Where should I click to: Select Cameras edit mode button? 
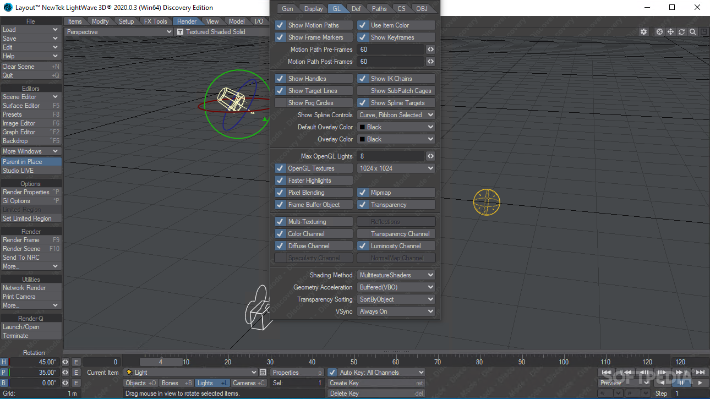click(x=249, y=383)
